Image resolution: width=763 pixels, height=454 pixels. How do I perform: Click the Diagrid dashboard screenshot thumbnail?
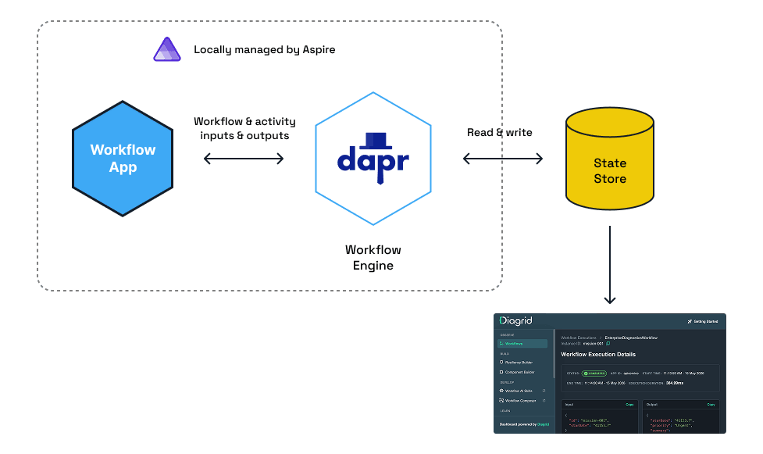tap(610, 374)
